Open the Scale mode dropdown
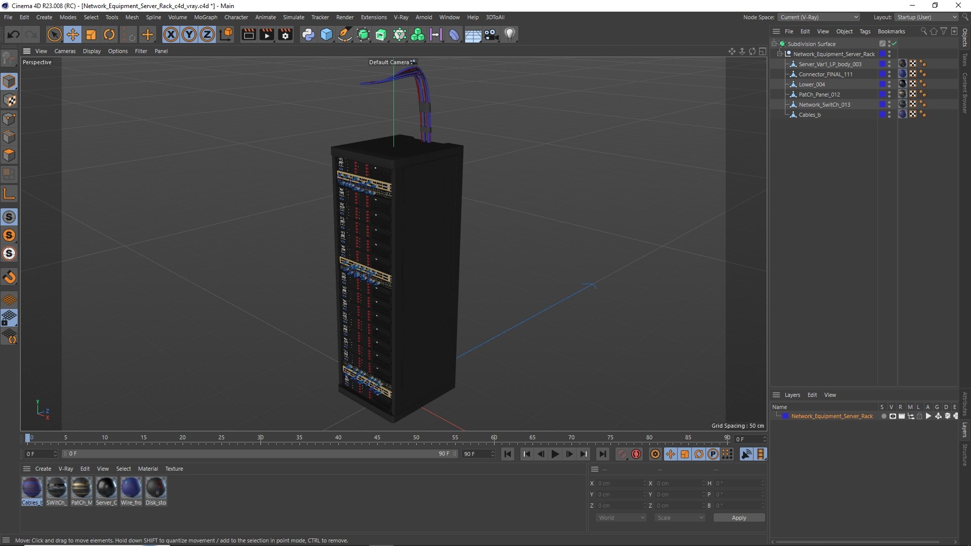 point(680,518)
